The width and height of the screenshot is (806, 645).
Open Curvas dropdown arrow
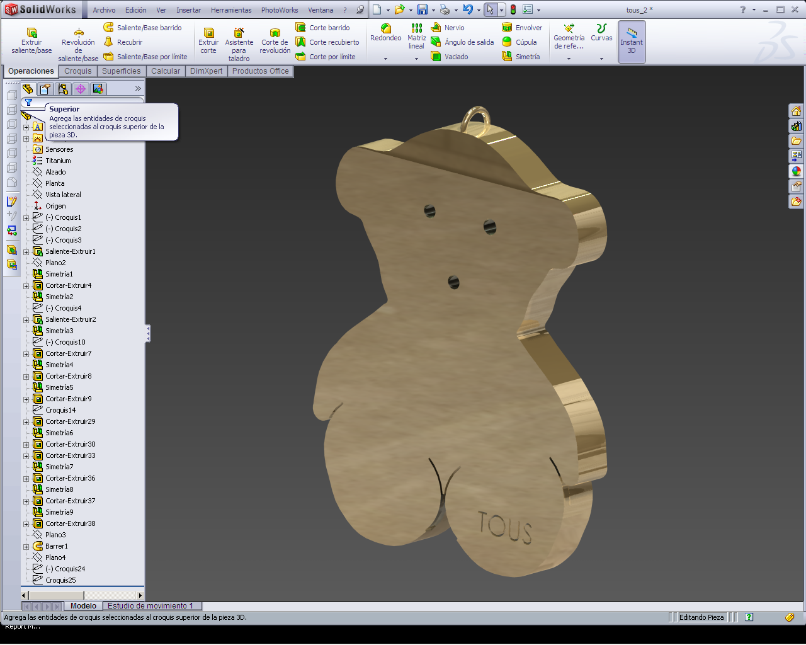tap(601, 59)
